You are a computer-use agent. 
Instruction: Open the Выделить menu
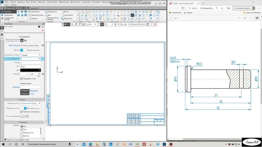(x=21, y=2)
